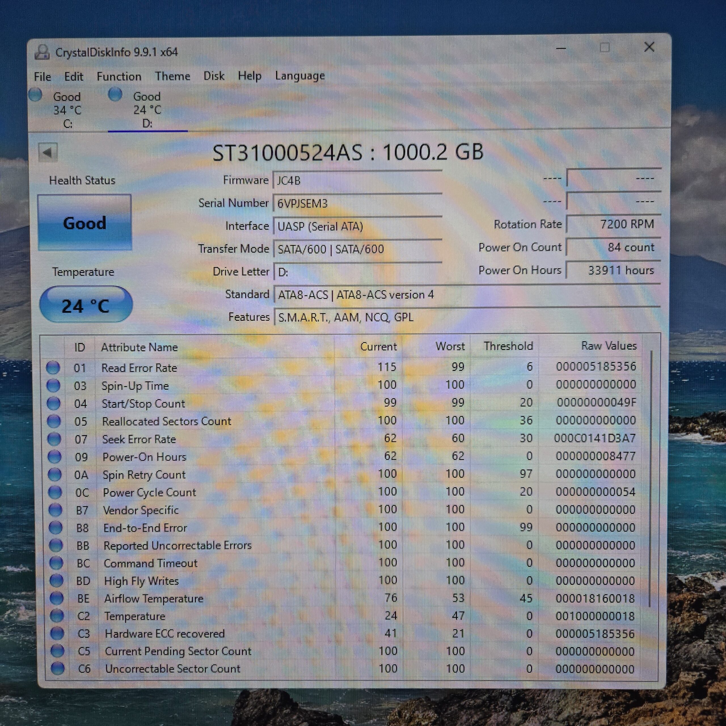
Task: Open the Function menu
Action: [119, 77]
